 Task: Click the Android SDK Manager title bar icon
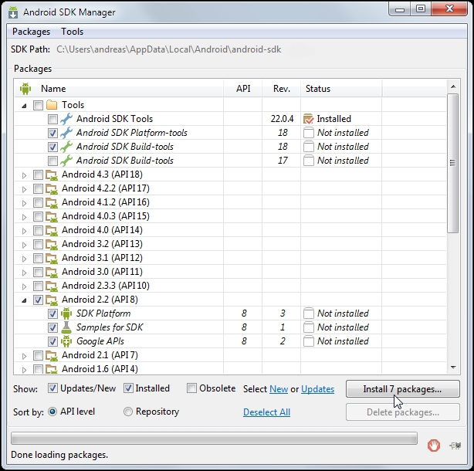(13, 12)
